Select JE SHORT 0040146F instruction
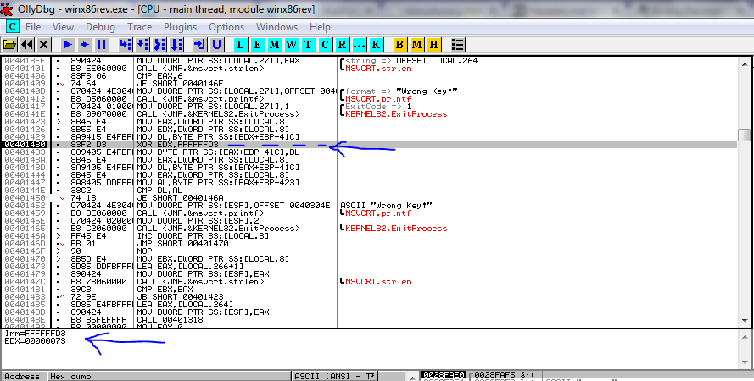Image resolution: width=754 pixels, height=381 pixels. click(181, 84)
